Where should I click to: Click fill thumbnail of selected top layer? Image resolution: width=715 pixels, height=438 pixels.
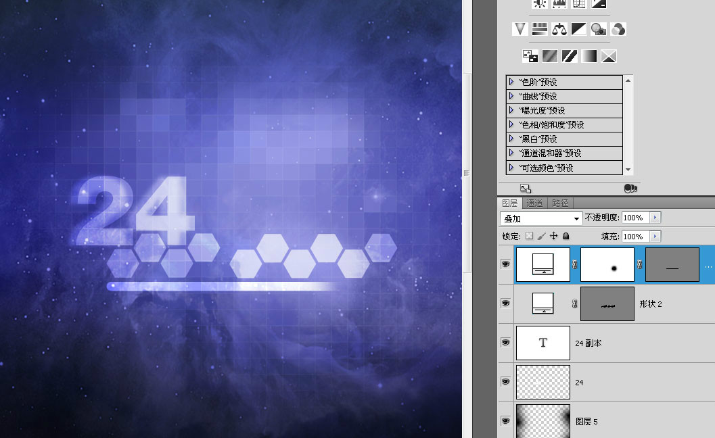[543, 264]
